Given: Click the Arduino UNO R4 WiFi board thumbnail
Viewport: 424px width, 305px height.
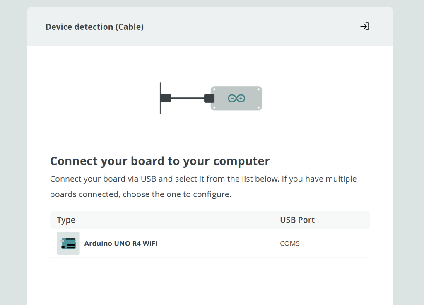Looking at the screenshot, I should [x=68, y=243].
